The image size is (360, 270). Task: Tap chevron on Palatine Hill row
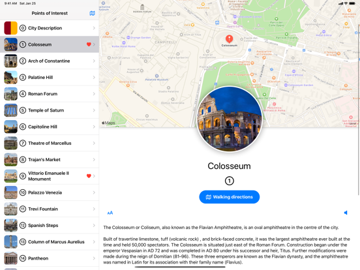tap(94, 78)
